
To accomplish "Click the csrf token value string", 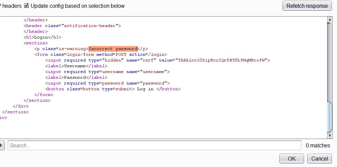I will click(x=222, y=60).
